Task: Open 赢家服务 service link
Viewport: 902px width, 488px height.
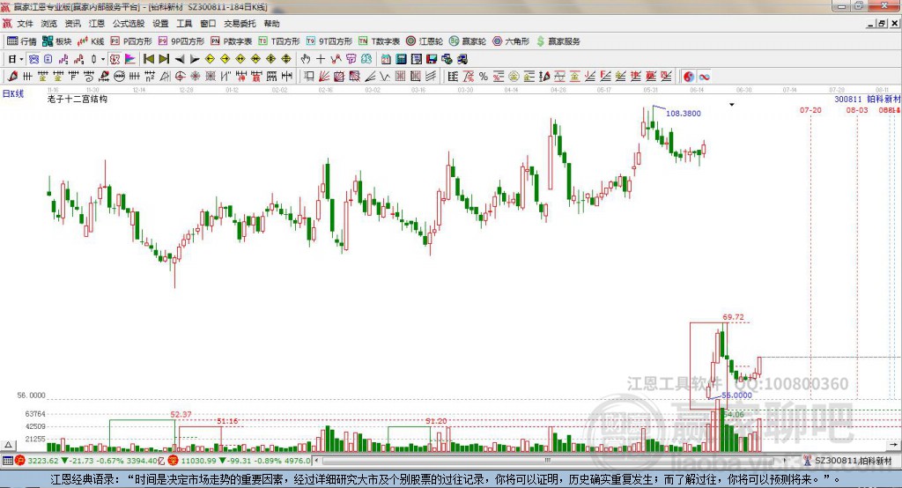Action: (558, 41)
